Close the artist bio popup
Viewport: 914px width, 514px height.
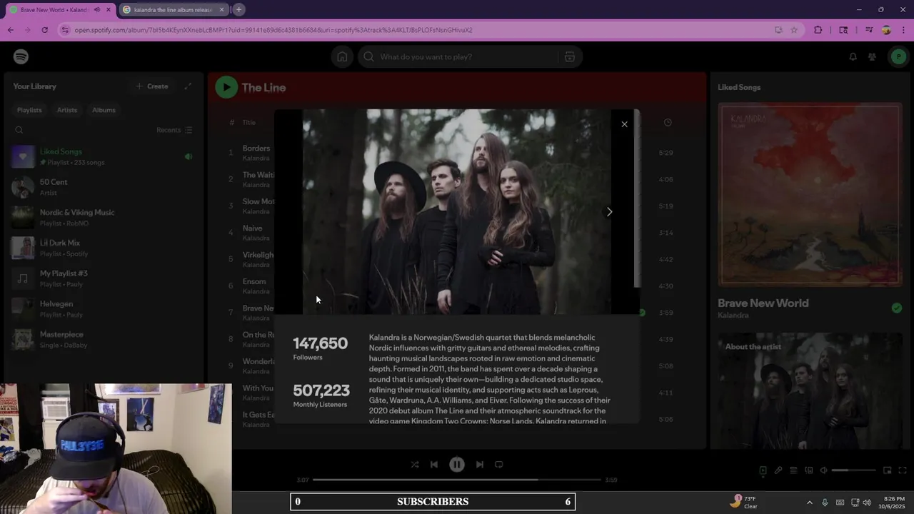pyautogui.click(x=624, y=124)
